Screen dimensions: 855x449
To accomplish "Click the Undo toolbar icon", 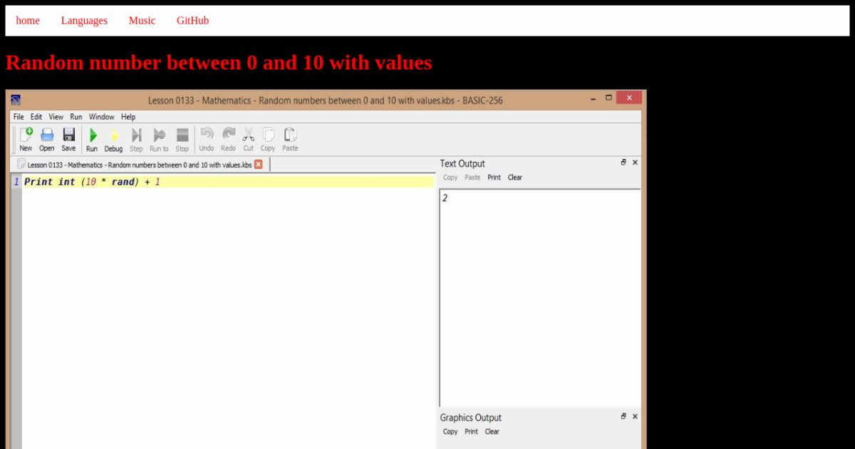I will click(207, 135).
